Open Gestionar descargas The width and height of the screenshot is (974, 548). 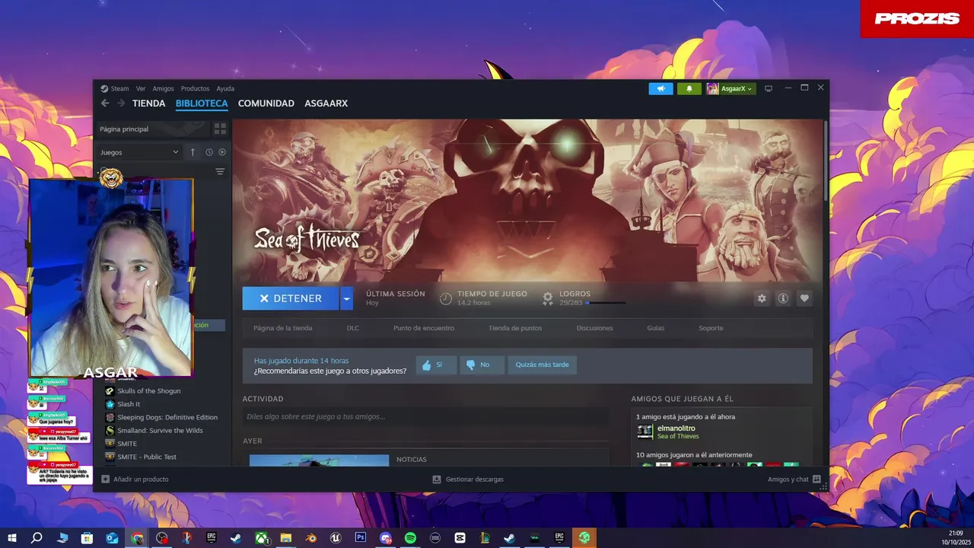pos(468,479)
